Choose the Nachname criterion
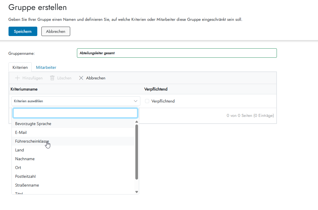Screen dimensions: 318x210 pos(25,159)
